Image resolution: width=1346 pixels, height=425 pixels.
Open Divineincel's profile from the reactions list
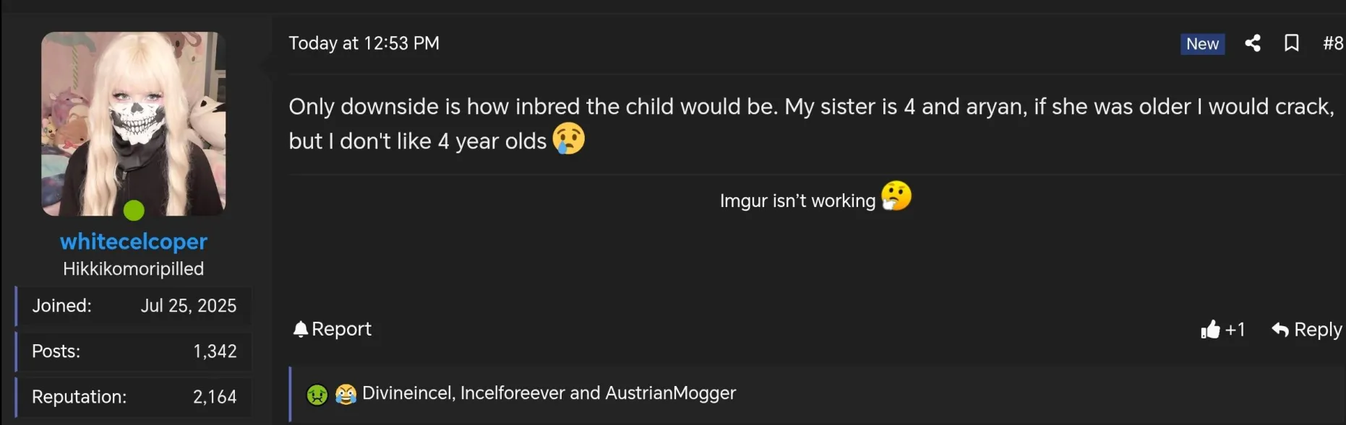coord(407,393)
